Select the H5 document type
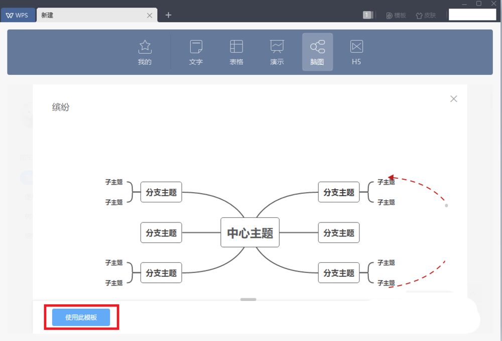 (356, 52)
